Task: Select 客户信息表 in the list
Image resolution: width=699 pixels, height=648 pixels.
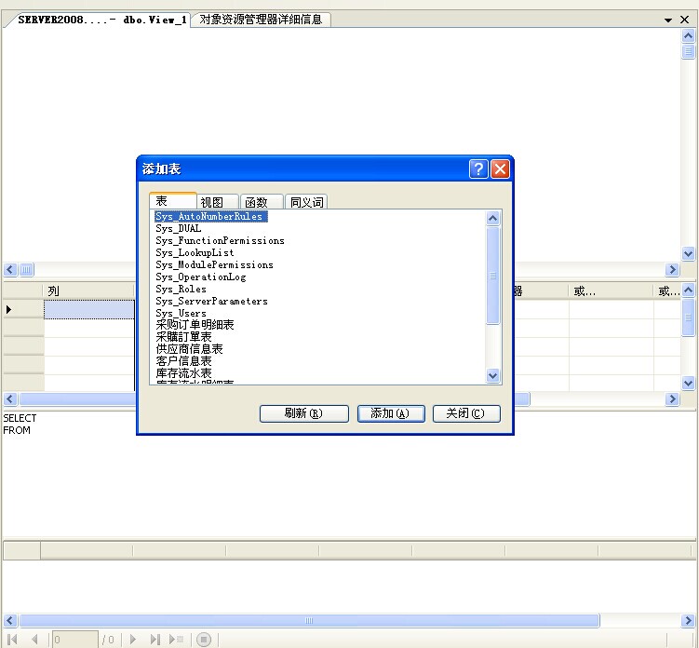Action: [x=183, y=361]
